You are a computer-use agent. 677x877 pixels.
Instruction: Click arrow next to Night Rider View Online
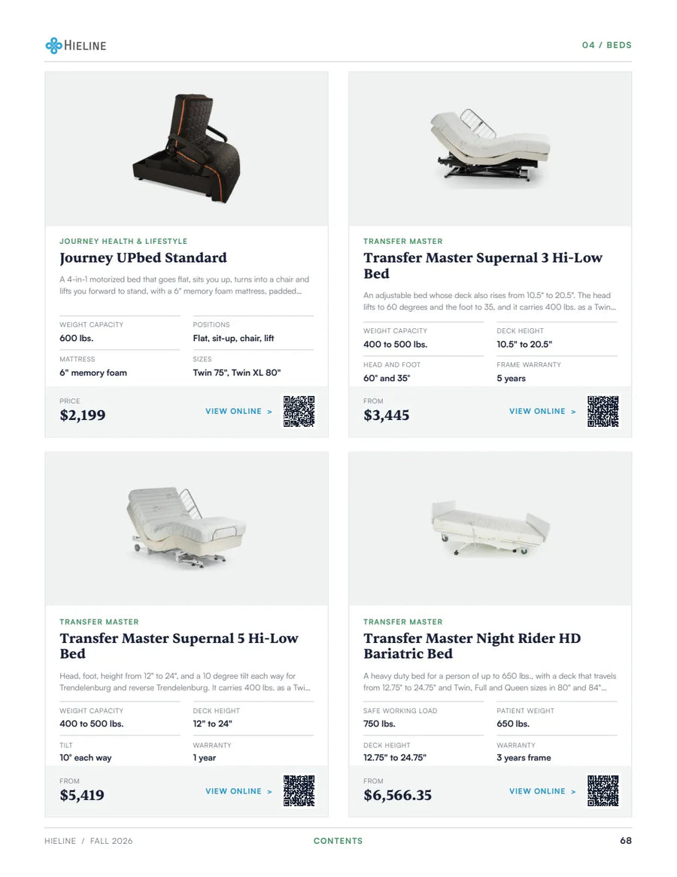pyautogui.click(x=573, y=791)
